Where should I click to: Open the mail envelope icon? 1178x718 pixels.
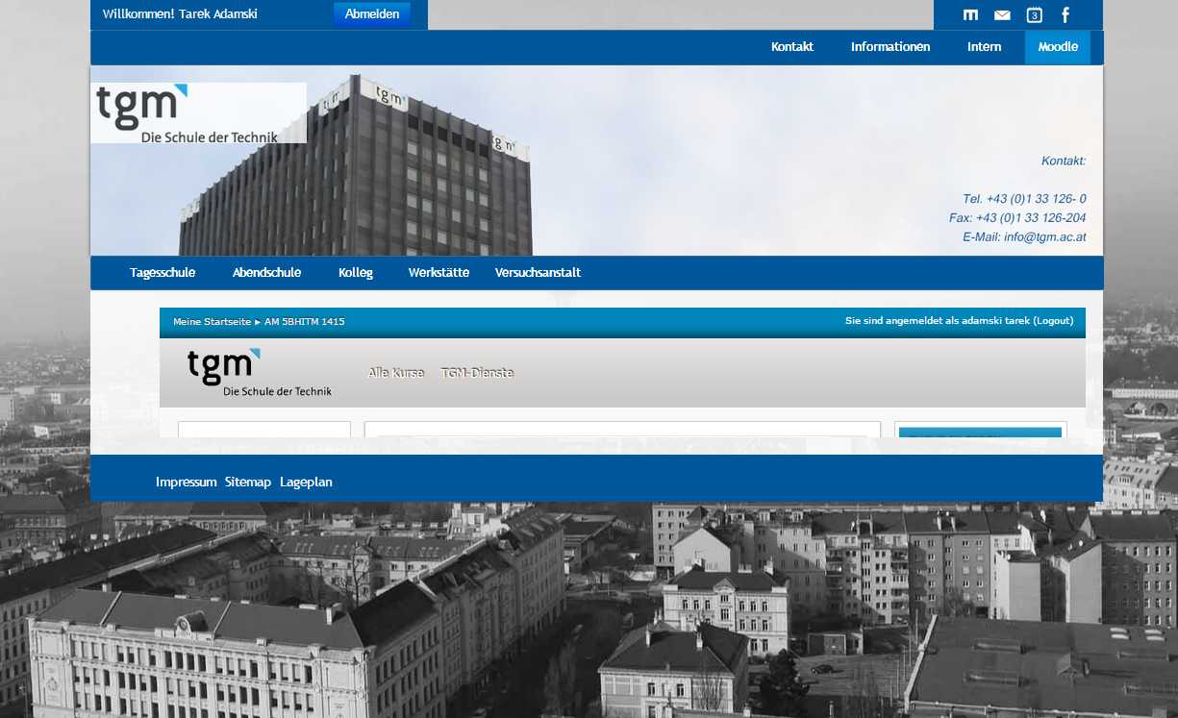point(1002,14)
